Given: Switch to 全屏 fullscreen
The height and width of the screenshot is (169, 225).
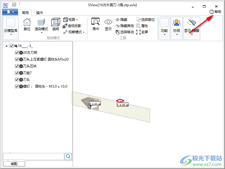Looking at the screenshot, I should click(x=142, y=32).
